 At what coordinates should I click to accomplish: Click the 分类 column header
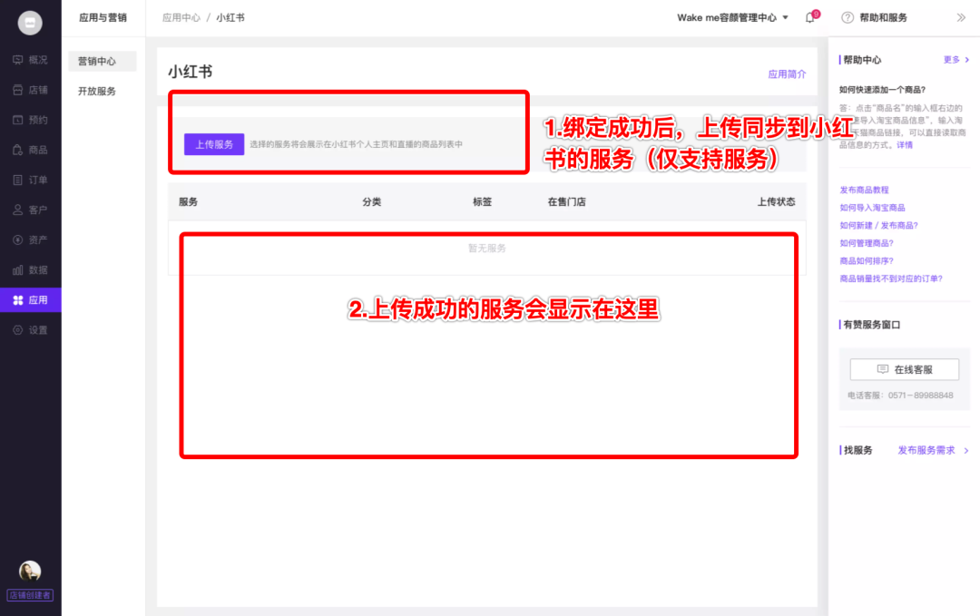point(372,201)
